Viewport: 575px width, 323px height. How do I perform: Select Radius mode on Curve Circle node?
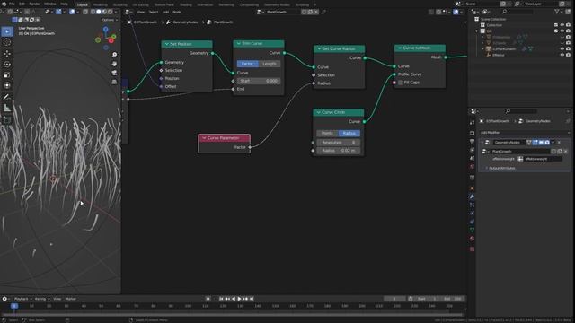349,133
